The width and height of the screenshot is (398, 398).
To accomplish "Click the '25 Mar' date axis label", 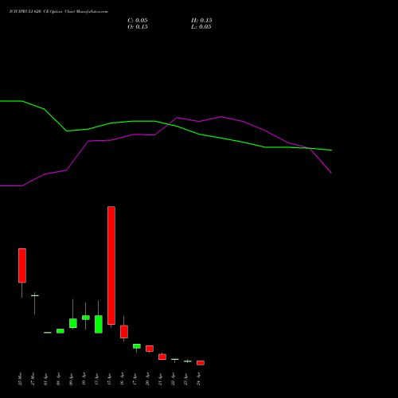I will (x=21, y=379).
